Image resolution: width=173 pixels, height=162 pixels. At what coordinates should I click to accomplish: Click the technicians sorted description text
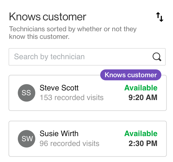[x=73, y=33]
